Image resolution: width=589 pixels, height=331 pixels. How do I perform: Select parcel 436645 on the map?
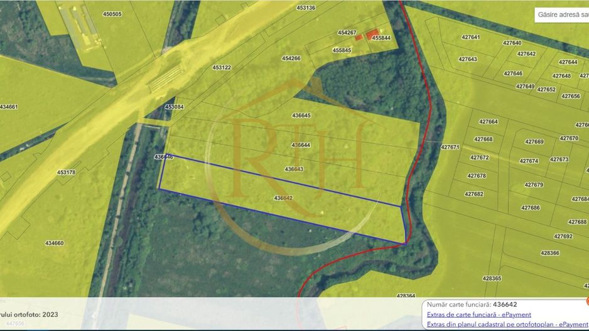tap(301, 116)
